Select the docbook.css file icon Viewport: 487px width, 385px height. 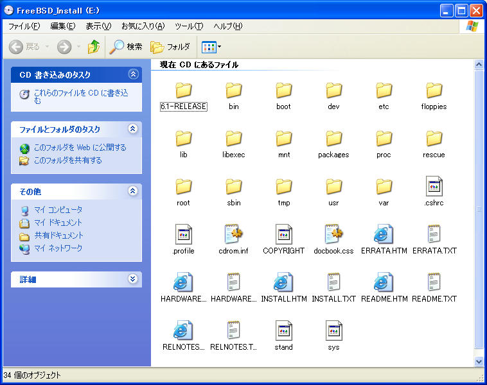(333, 234)
